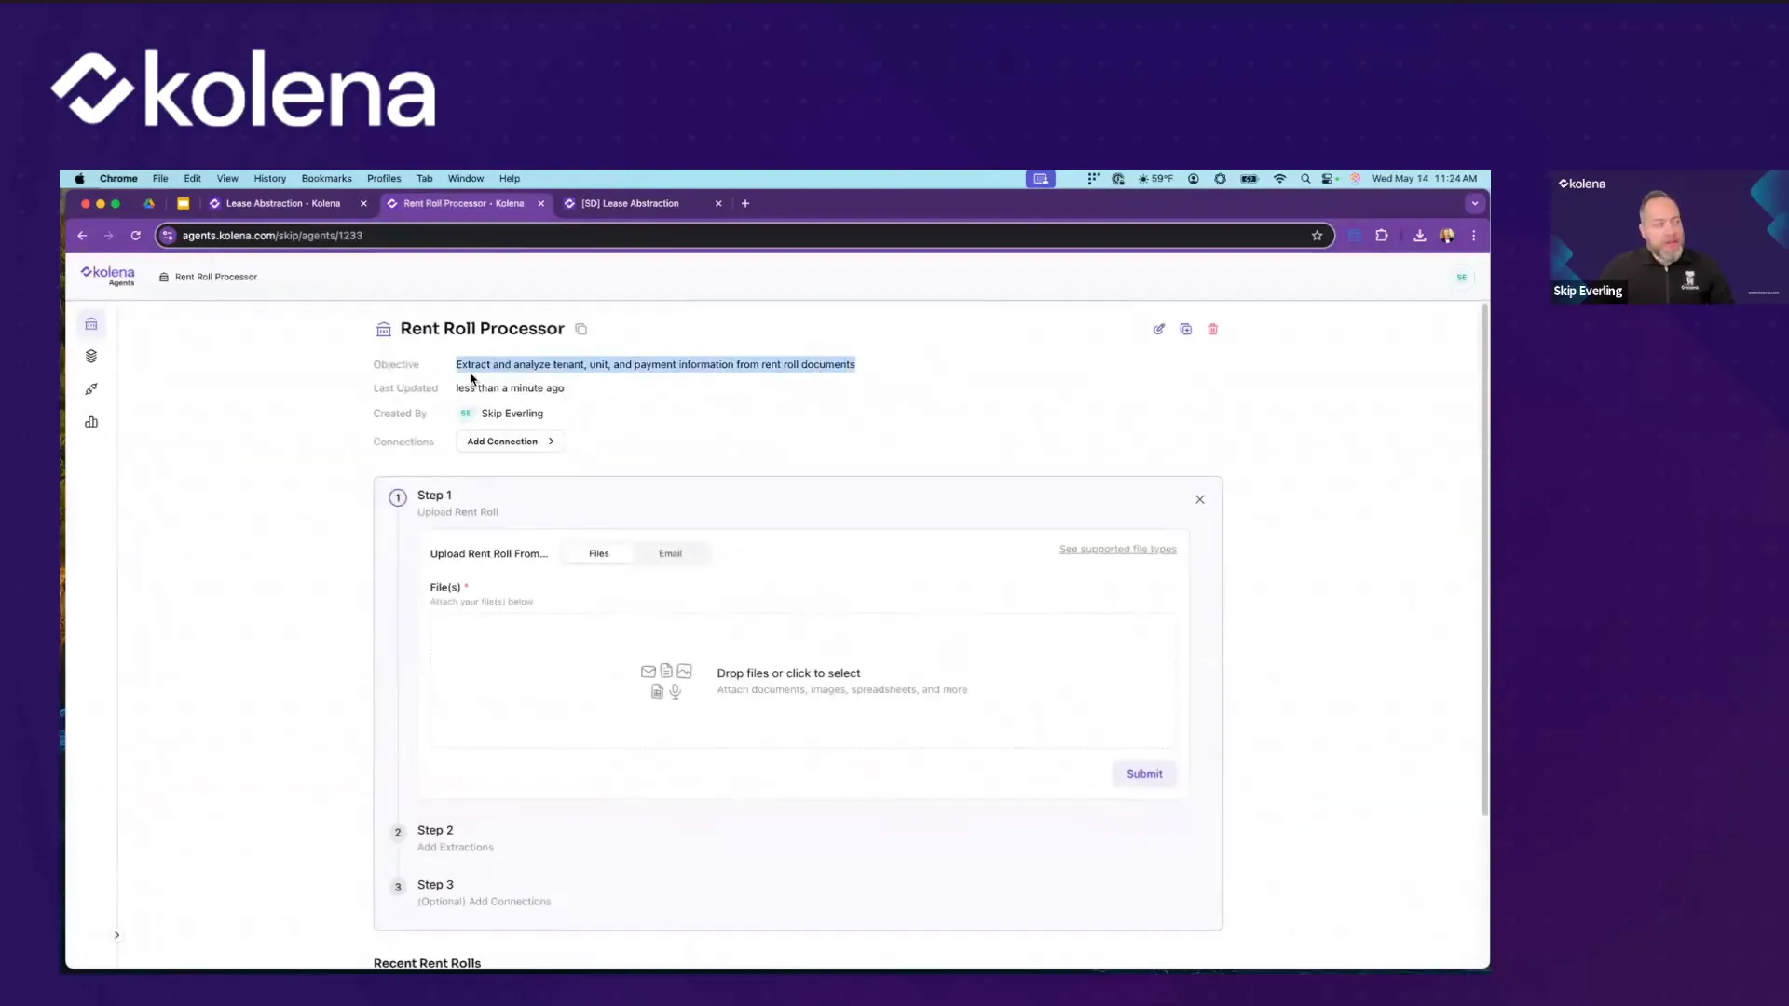Click the macOS Wi-Fi status icon
Viewport: 1789px width, 1006px height.
[1279, 179]
